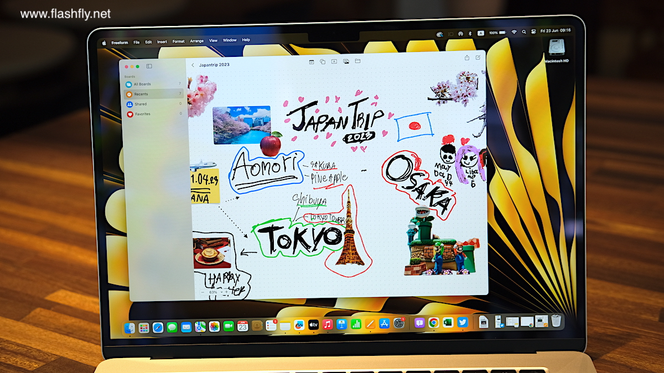Open the Insert menu
Screen dimensions: 664x373
[x=162, y=41]
